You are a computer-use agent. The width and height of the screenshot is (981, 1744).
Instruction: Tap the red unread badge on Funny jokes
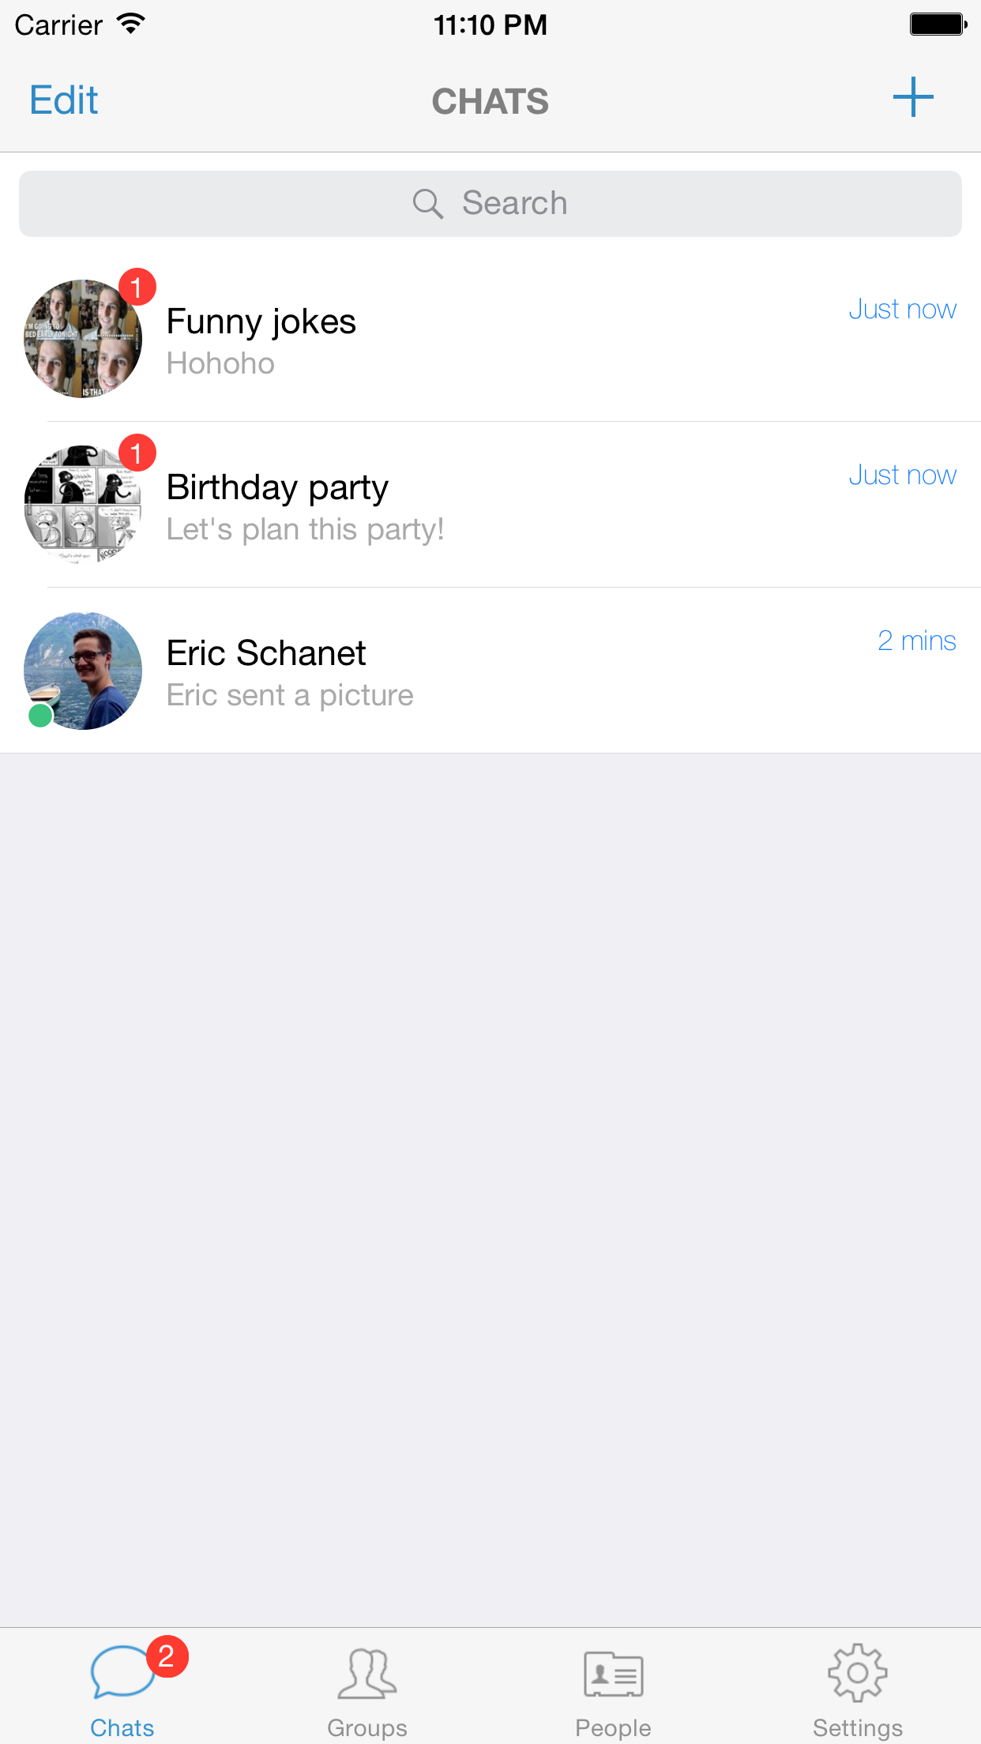[137, 287]
